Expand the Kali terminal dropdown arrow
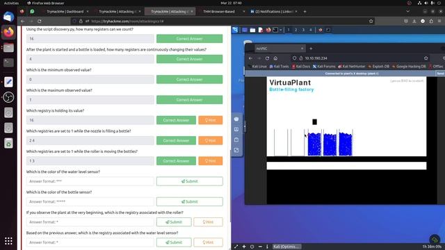This screenshot has height=250, width=445. click(281, 30)
